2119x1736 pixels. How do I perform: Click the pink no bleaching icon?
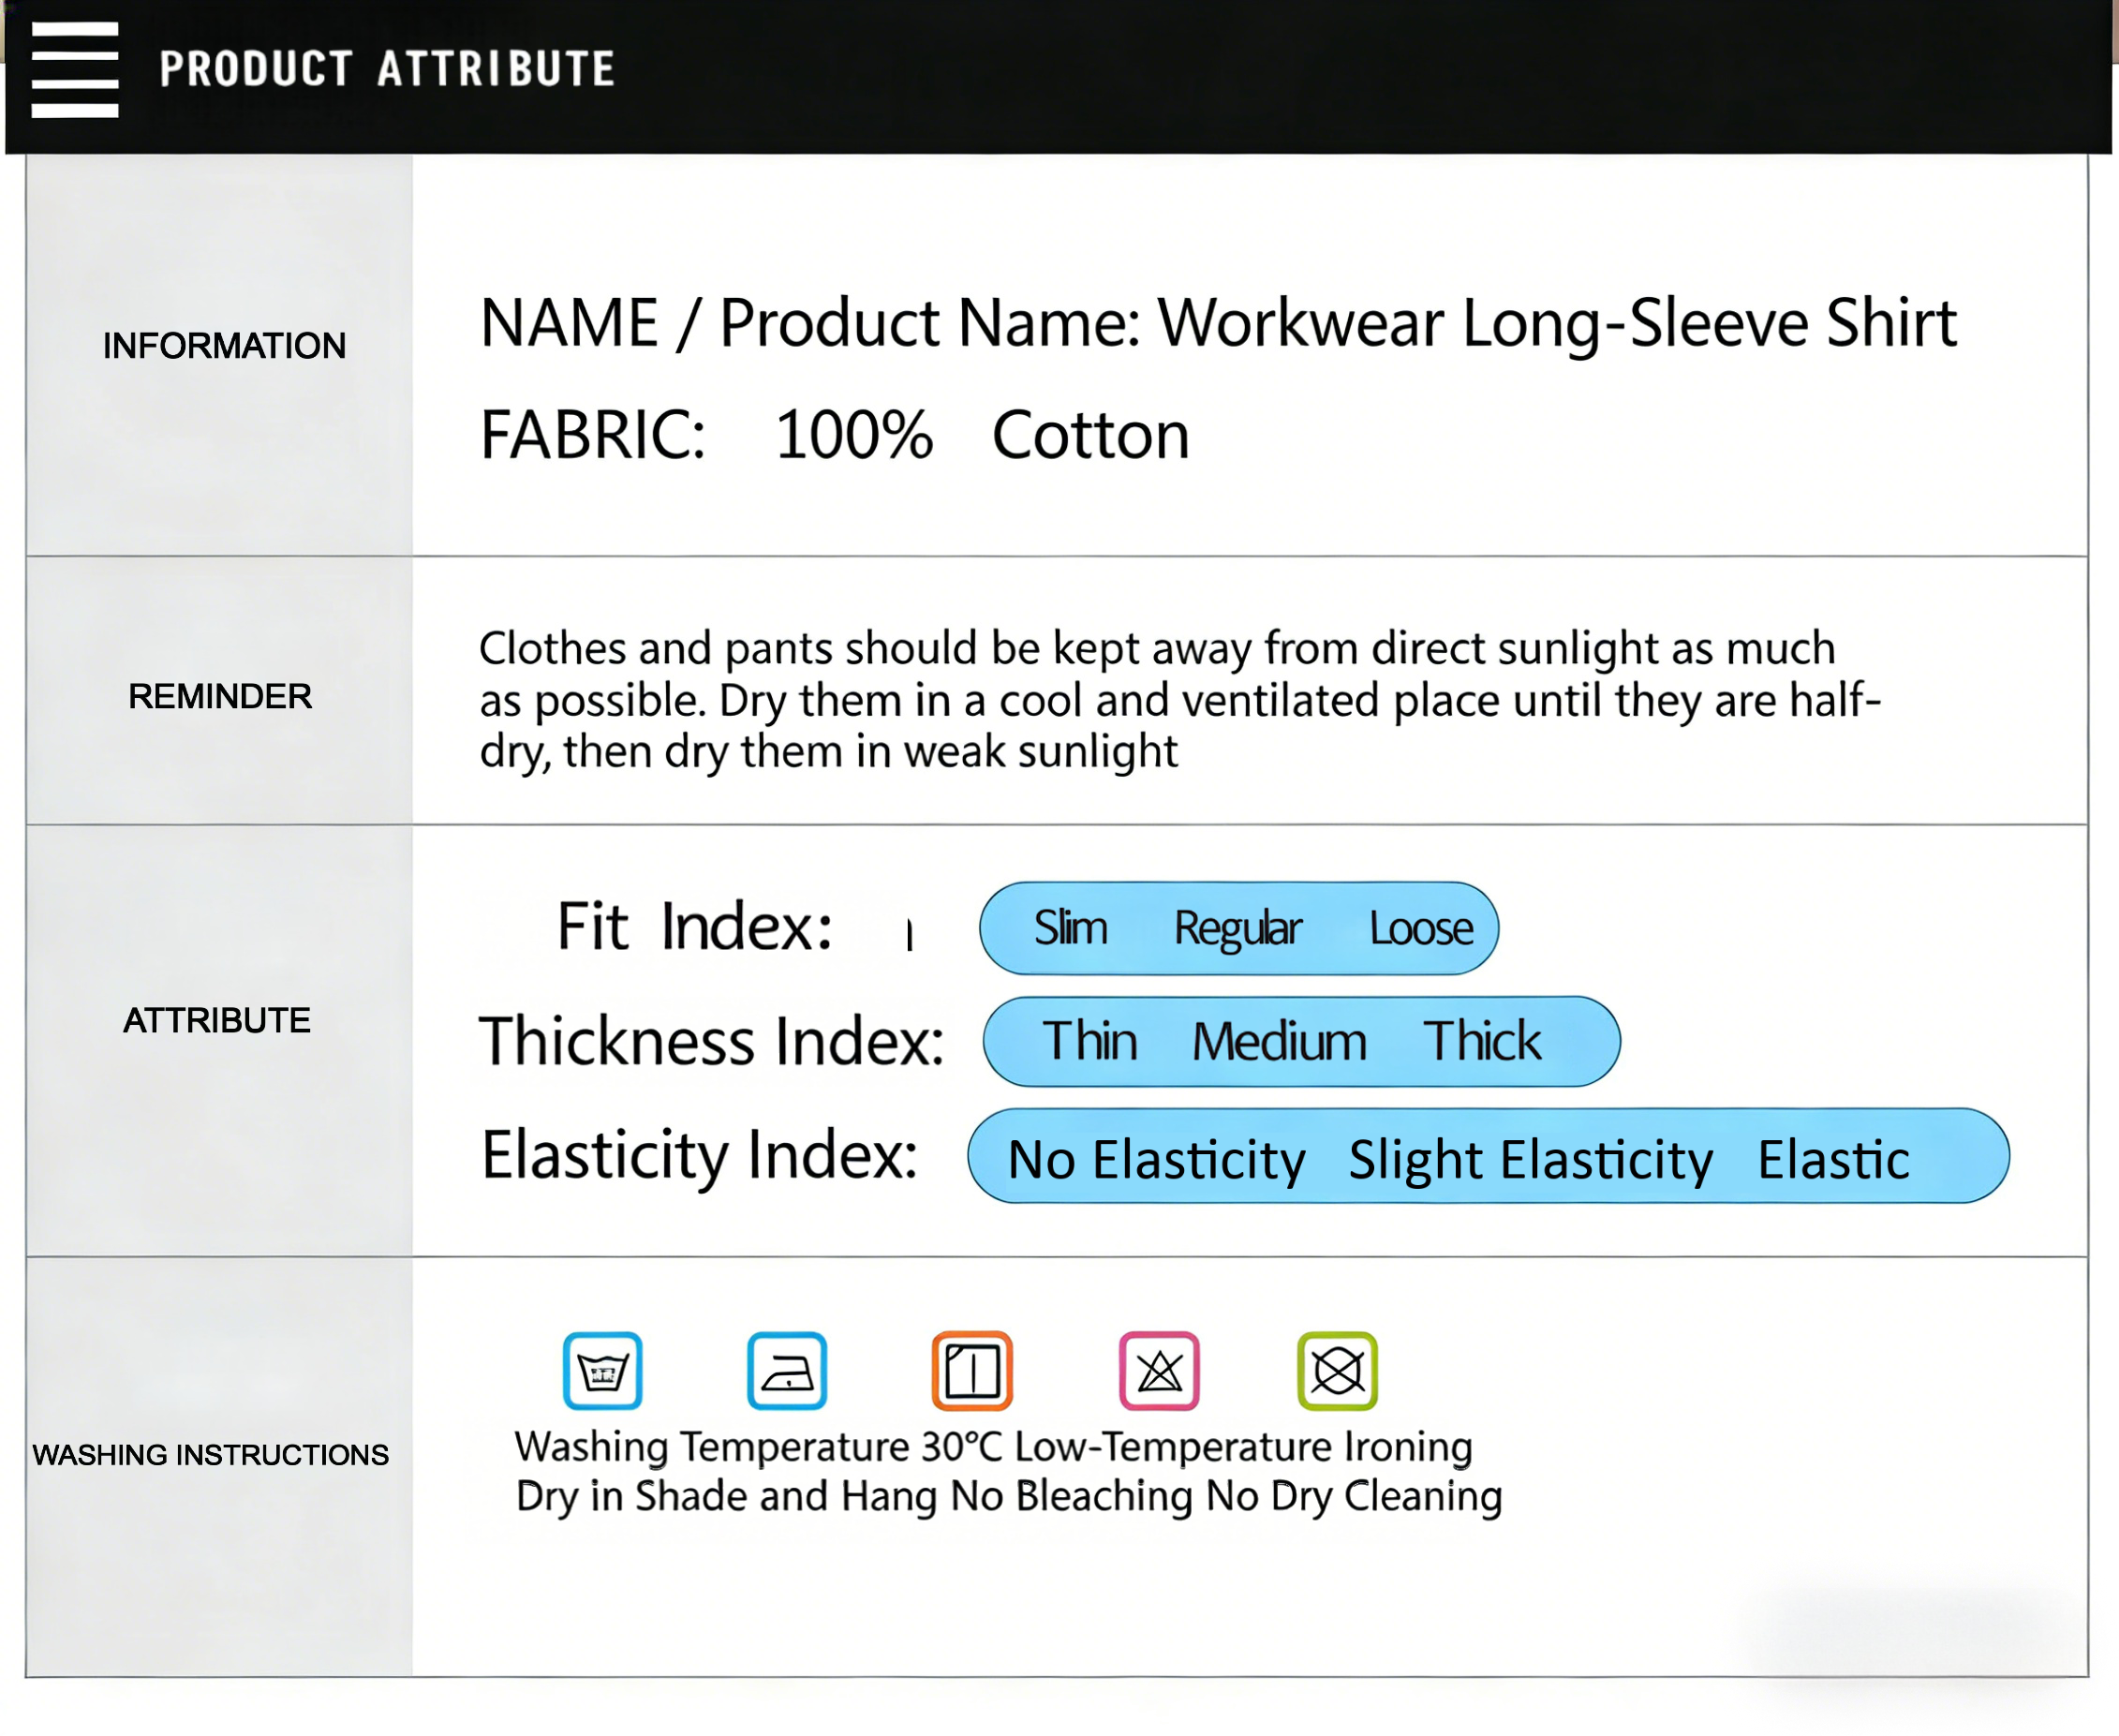(1159, 1370)
